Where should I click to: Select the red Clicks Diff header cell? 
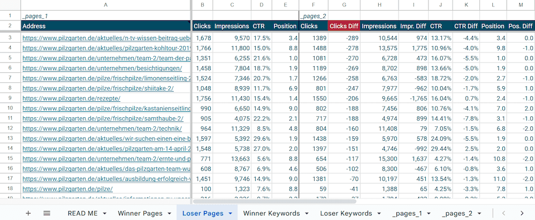pyautogui.click(x=344, y=26)
